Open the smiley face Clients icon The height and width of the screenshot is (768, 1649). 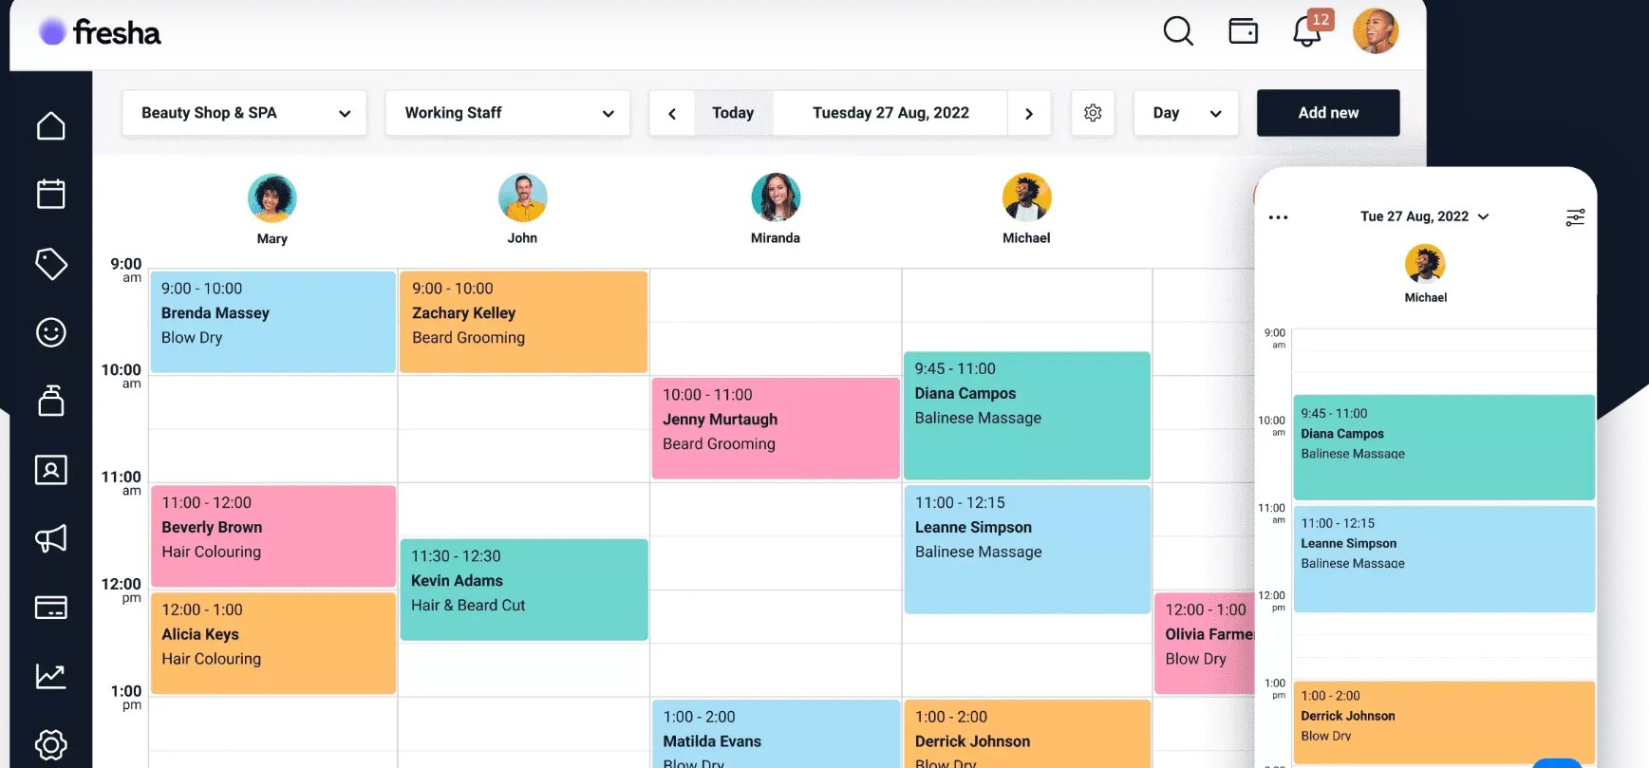[x=51, y=332]
